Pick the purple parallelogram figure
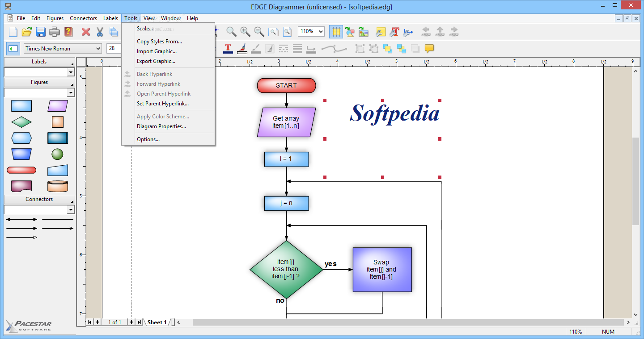644x339 pixels. coord(58,106)
